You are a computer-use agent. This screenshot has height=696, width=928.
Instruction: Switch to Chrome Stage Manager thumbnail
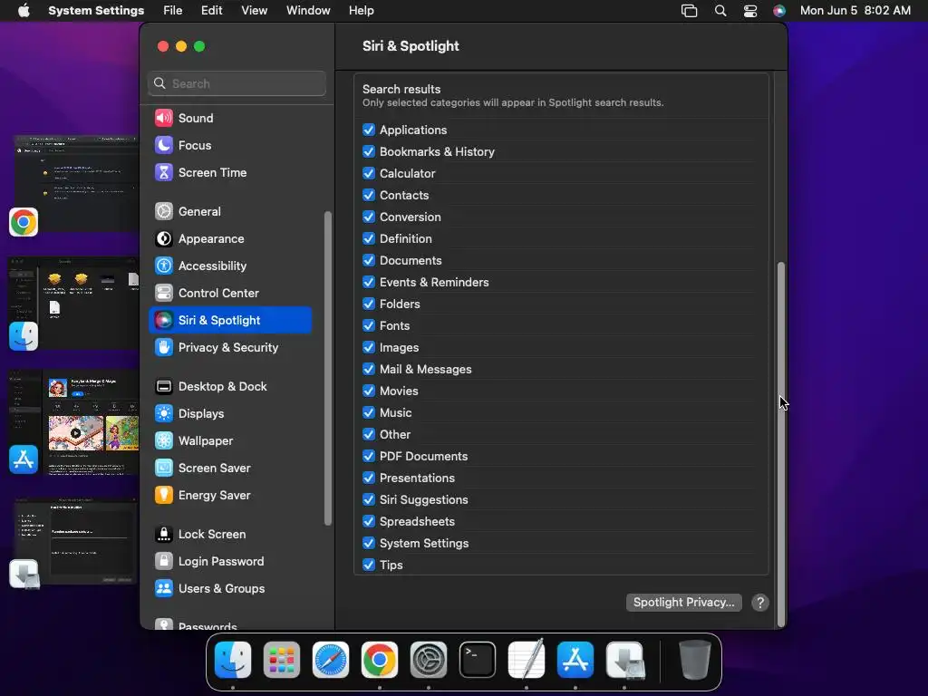pyautogui.click(x=76, y=183)
